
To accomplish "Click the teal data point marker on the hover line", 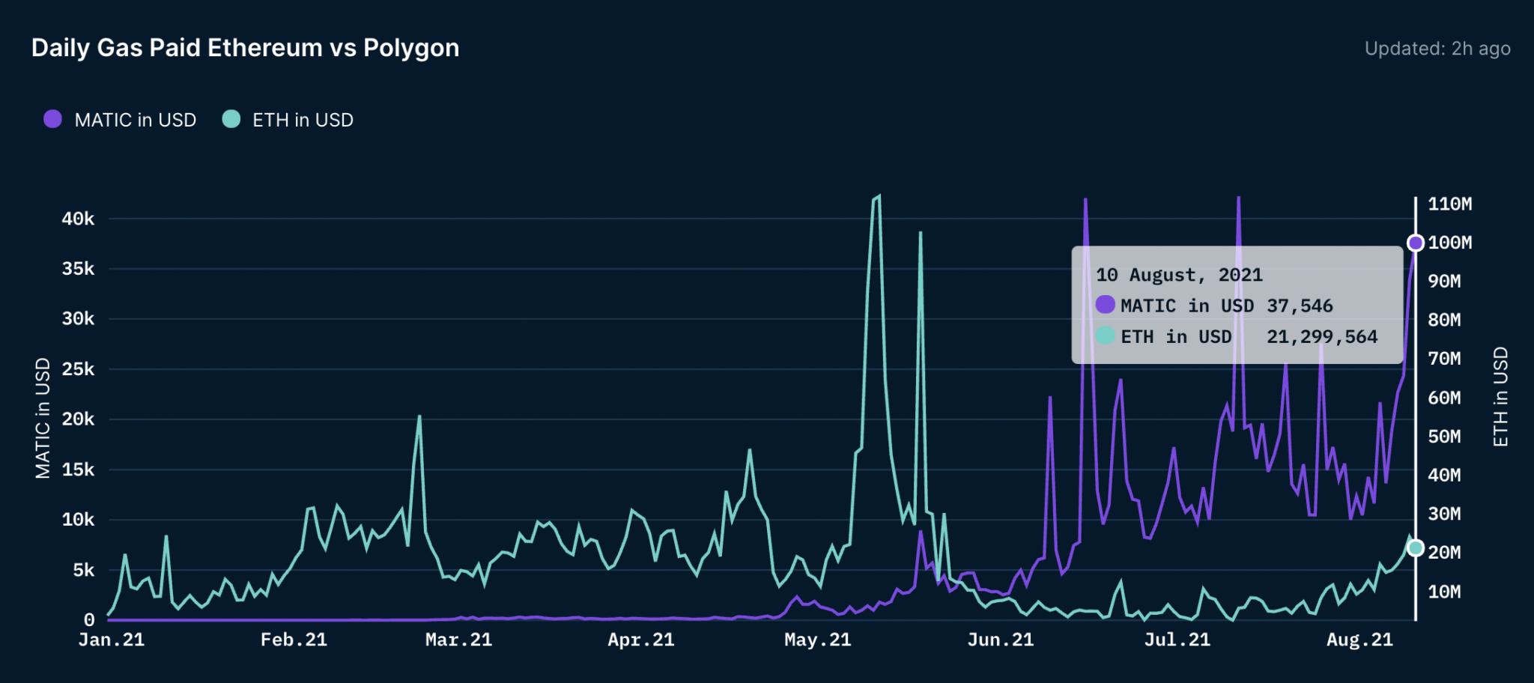I will pos(1415,548).
